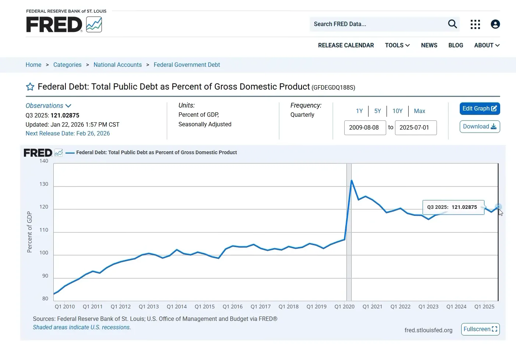516x344 pixels.
Task: Expand the About menu
Action: click(x=487, y=45)
